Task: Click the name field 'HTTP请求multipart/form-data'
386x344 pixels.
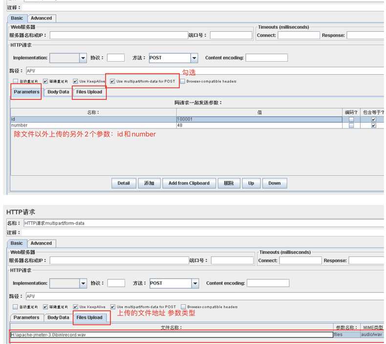Action: tap(204, 223)
